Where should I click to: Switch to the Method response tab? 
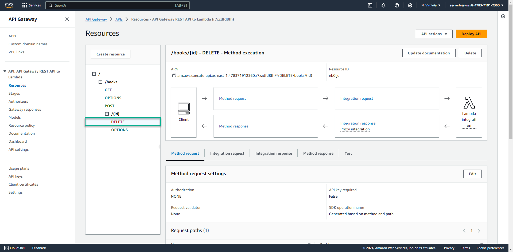coord(318,153)
